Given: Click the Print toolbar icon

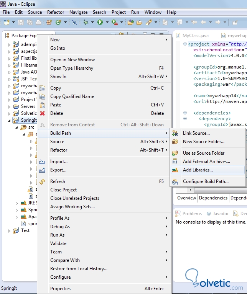Looking at the screenshot, I should point(38,23).
